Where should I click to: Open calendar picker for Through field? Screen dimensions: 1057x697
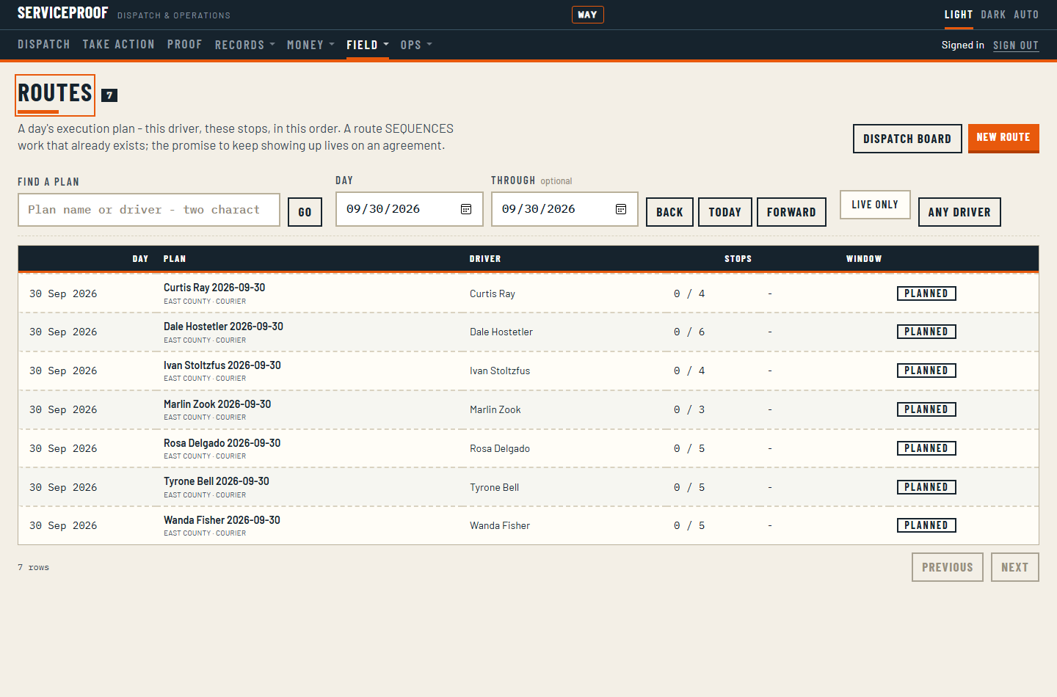coord(621,209)
